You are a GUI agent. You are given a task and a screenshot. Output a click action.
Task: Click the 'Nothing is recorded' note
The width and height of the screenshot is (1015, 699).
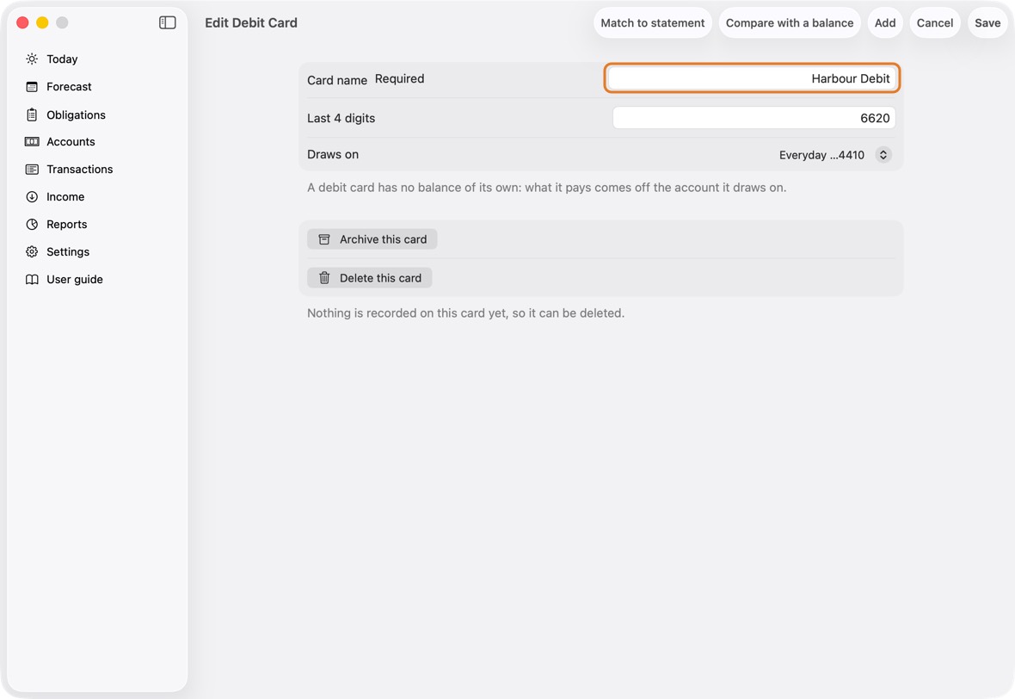pyautogui.click(x=465, y=312)
